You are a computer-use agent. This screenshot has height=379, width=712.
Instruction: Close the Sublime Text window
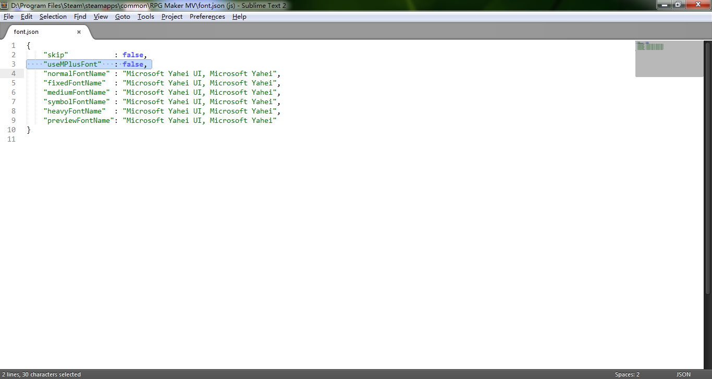[697, 5]
